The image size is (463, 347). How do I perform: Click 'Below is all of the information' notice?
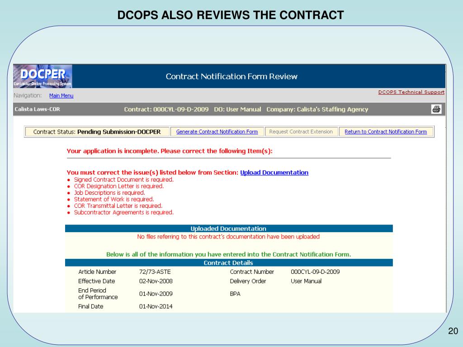pyautogui.click(x=228, y=254)
